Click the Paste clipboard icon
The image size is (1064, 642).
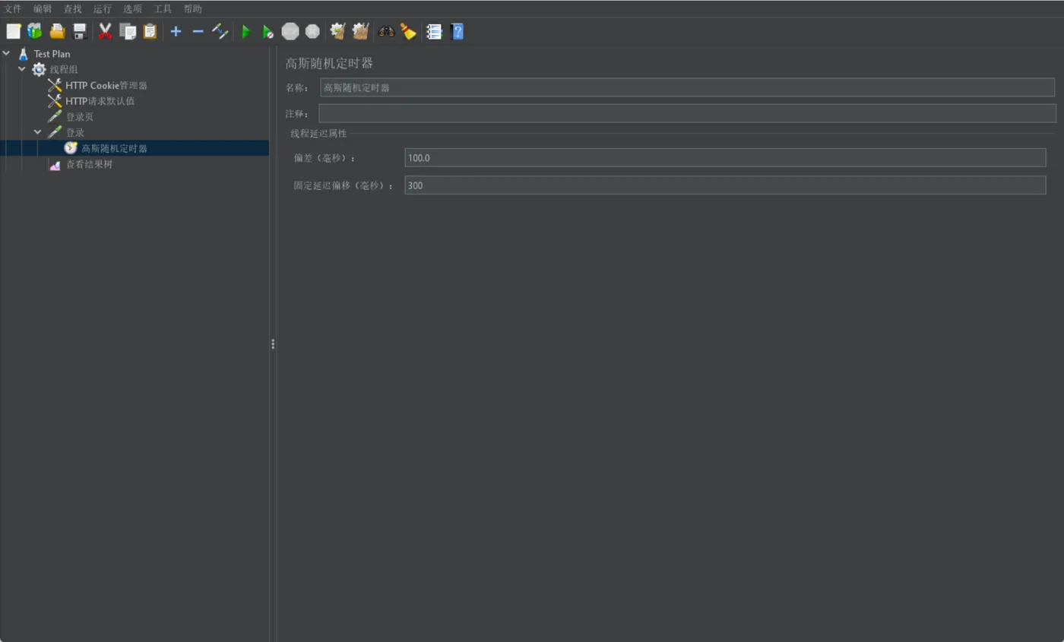click(x=150, y=31)
